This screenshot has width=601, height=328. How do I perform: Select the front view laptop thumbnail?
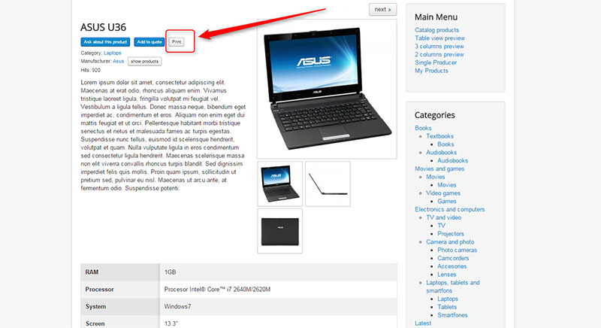tap(279, 184)
